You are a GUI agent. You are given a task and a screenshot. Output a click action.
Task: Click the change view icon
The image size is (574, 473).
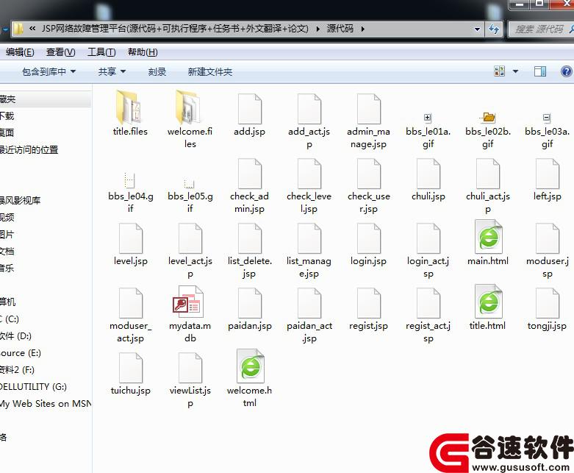[499, 71]
